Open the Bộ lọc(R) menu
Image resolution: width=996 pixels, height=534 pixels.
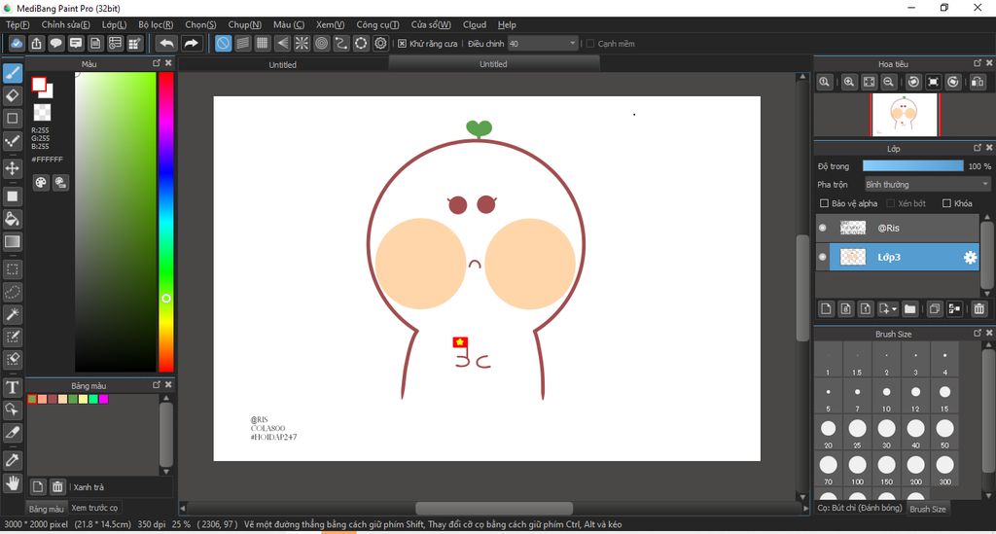(x=156, y=24)
